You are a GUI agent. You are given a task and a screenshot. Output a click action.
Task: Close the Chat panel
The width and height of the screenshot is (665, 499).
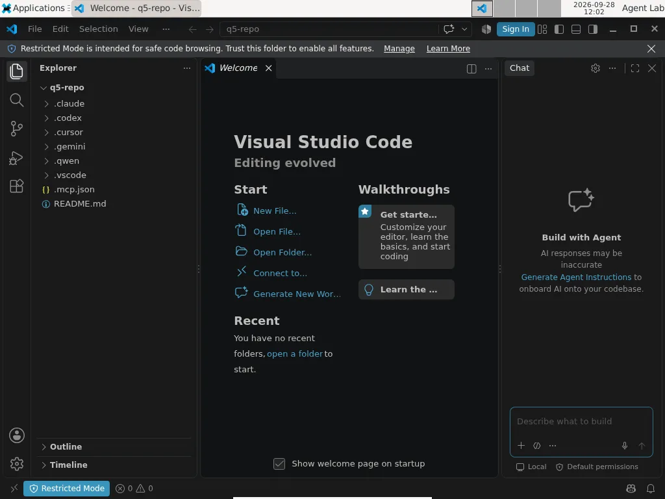pos(652,68)
